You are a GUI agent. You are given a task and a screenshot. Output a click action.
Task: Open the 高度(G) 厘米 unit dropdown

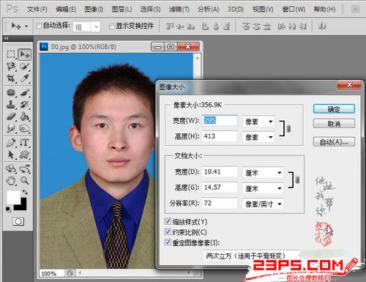(x=263, y=188)
